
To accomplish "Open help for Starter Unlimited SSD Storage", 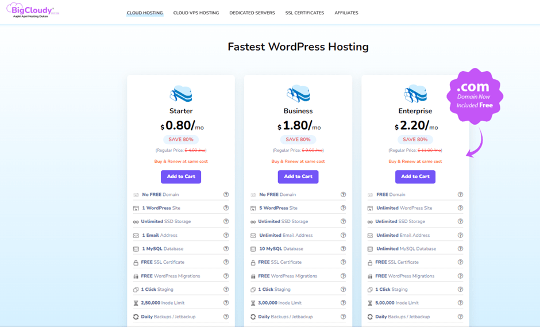I will point(226,221).
